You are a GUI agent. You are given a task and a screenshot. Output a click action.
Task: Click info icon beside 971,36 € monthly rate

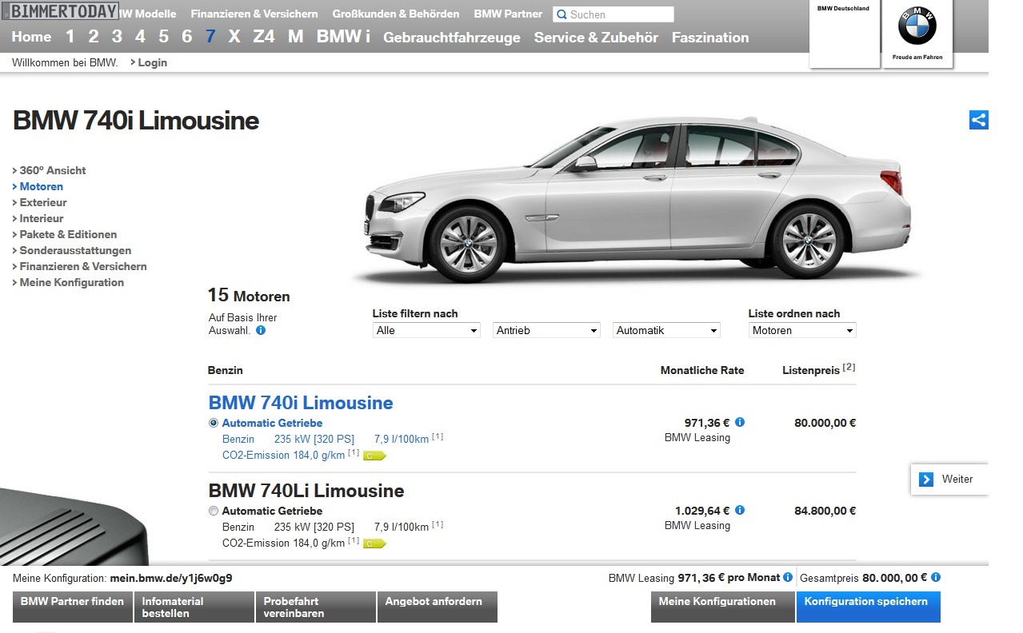click(x=740, y=423)
